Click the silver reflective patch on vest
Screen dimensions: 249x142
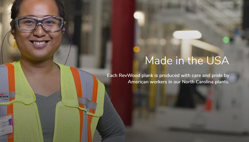coord(87,103)
